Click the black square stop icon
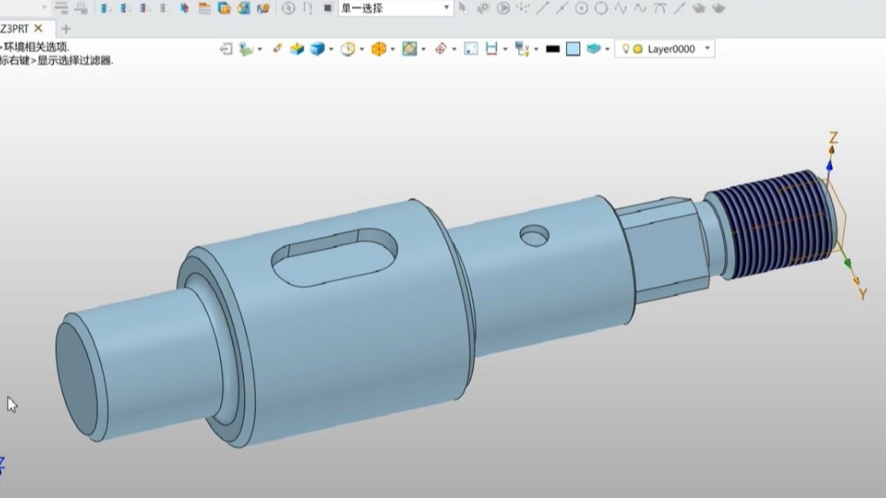Screen dimensions: 886x498 (327, 8)
